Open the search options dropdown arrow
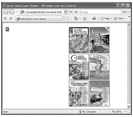133x117 pixels. pos(128,12)
